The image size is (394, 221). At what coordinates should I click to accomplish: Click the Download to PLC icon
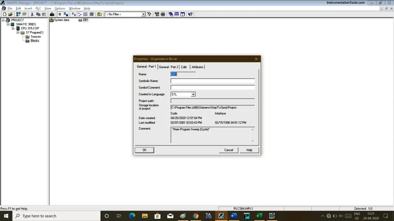coord(52,14)
